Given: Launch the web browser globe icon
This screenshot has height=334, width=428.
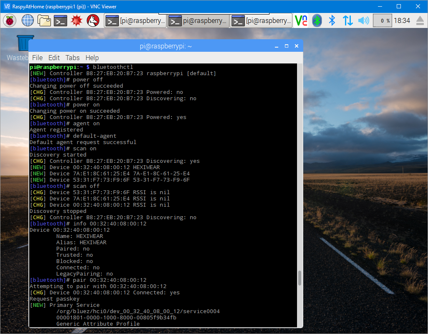Looking at the screenshot, I should (28, 20).
